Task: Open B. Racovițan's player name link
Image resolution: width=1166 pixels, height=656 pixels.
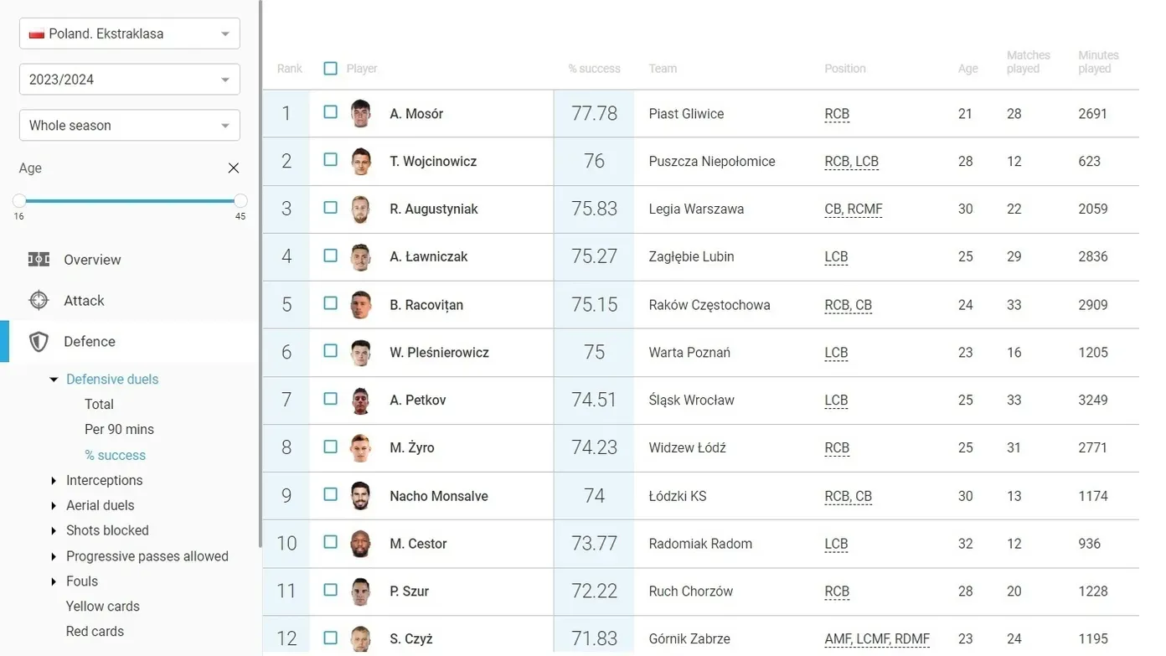Action: pyautogui.click(x=426, y=305)
